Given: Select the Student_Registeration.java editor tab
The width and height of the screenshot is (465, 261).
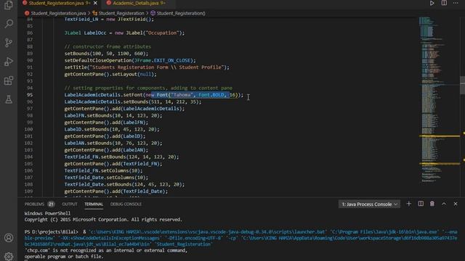Looking at the screenshot, I should pyautogui.click(x=57, y=3).
